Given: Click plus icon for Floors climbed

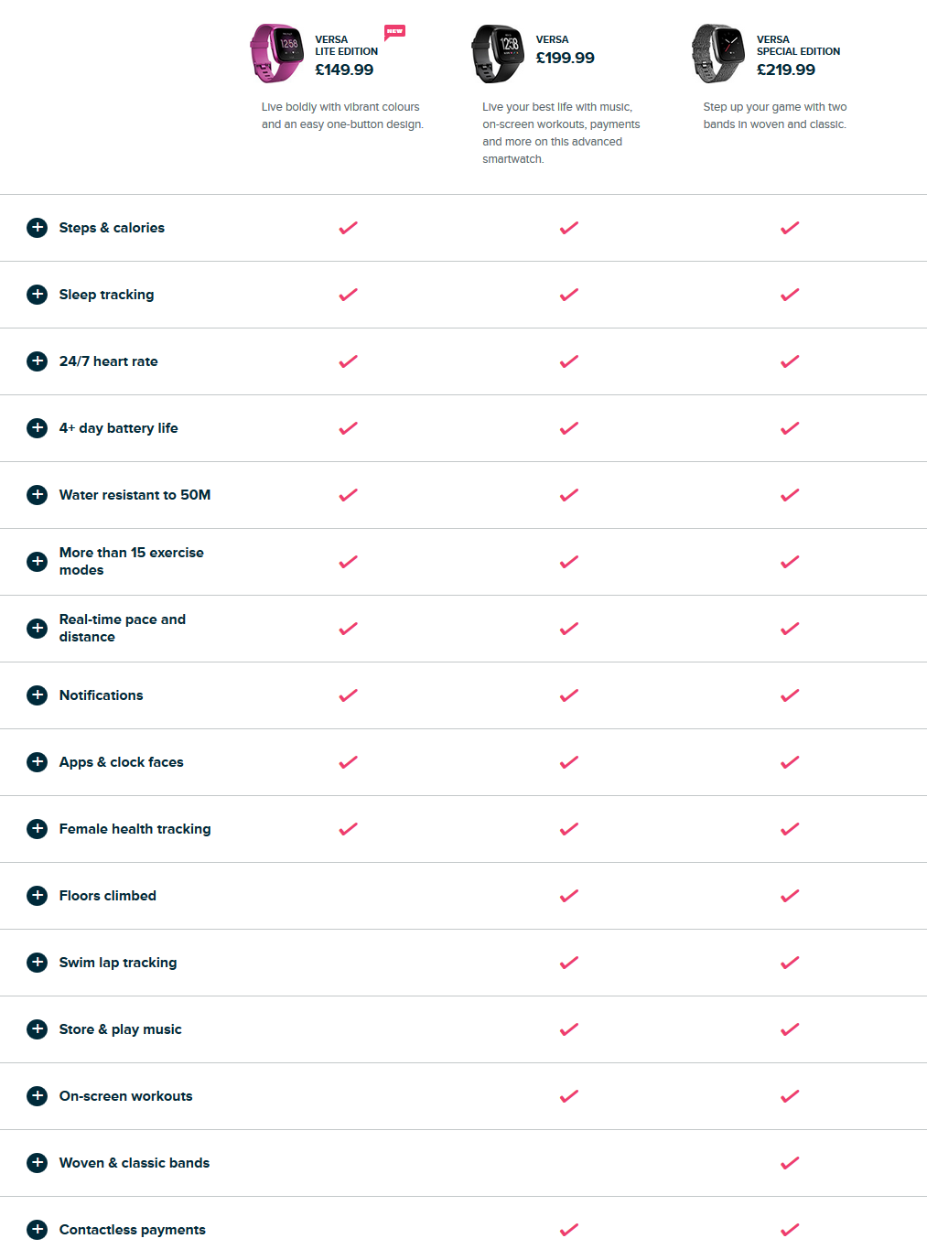Looking at the screenshot, I should point(37,896).
